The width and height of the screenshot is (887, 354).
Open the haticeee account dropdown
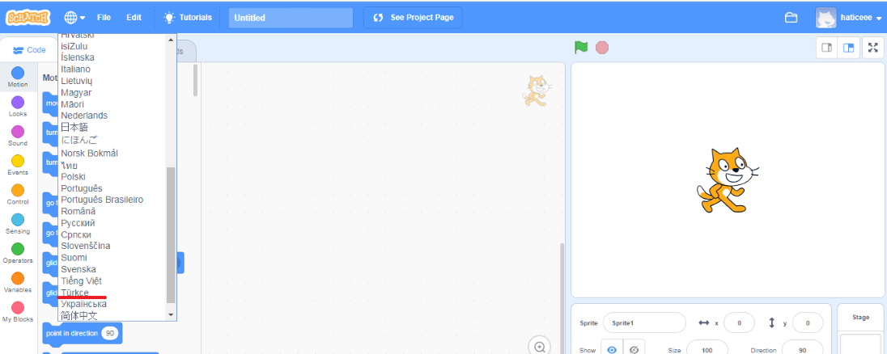click(848, 18)
